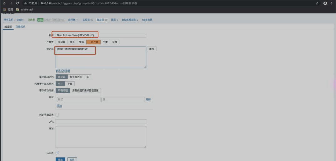Set severity to 灾难

tap(115, 42)
